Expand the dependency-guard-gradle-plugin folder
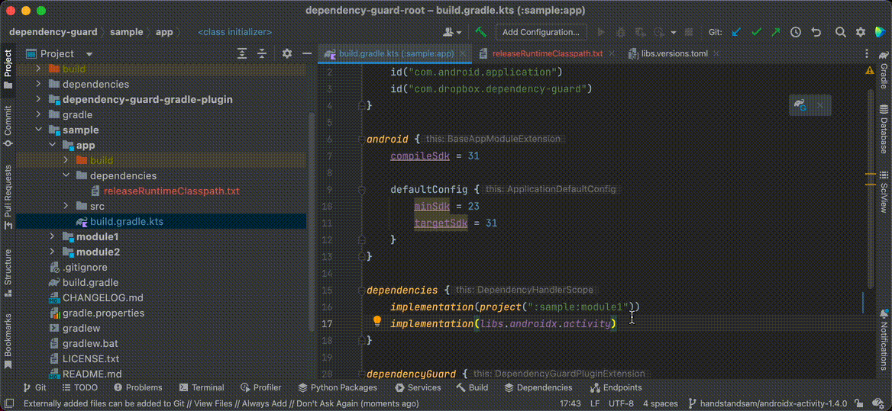Image resolution: width=892 pixels, height=411 pixels. 38,99
